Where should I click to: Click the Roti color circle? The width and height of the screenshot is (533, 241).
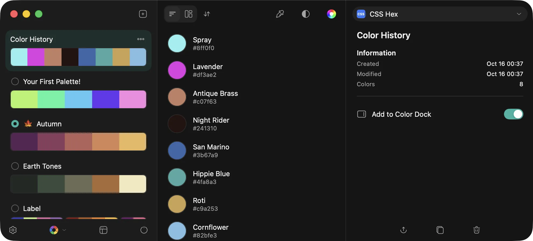click(177, 204)
